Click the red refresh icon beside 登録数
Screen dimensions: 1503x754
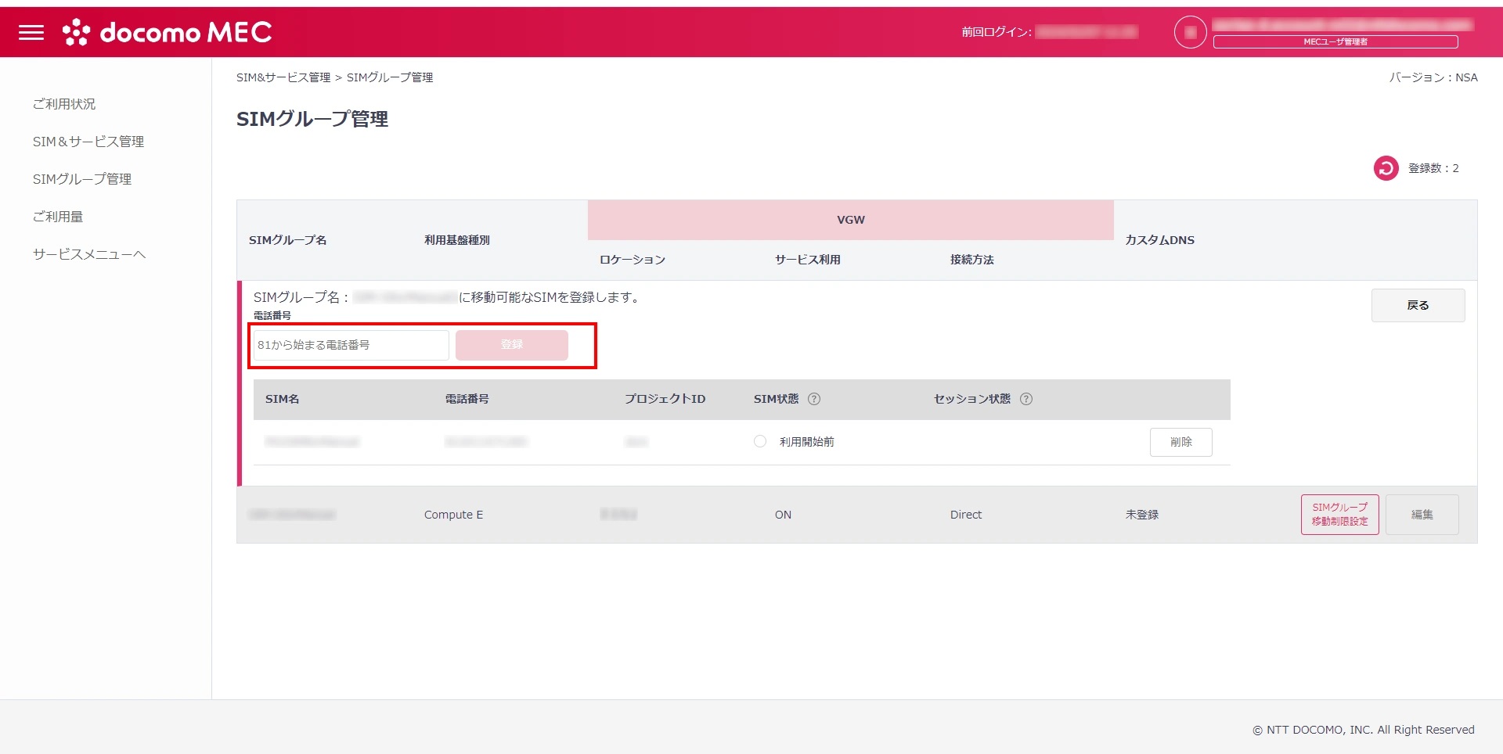click(x=1386, y=168)
